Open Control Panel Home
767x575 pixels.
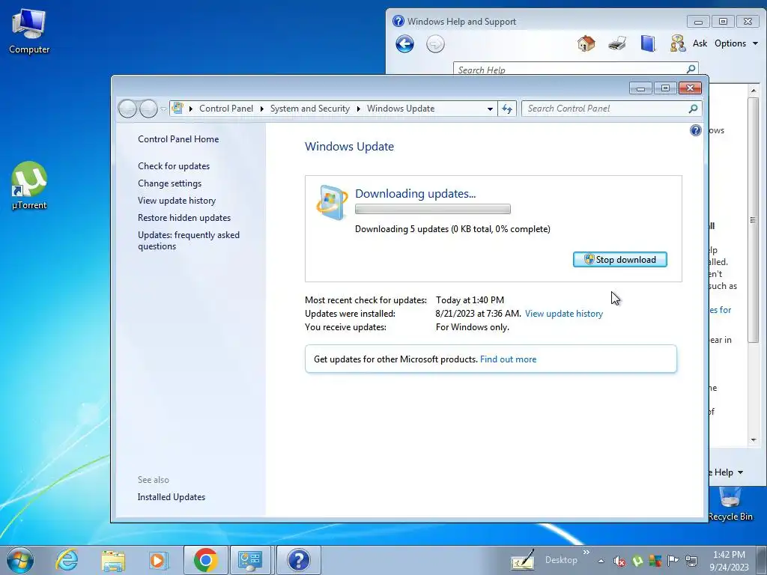[x=178, y=139]
